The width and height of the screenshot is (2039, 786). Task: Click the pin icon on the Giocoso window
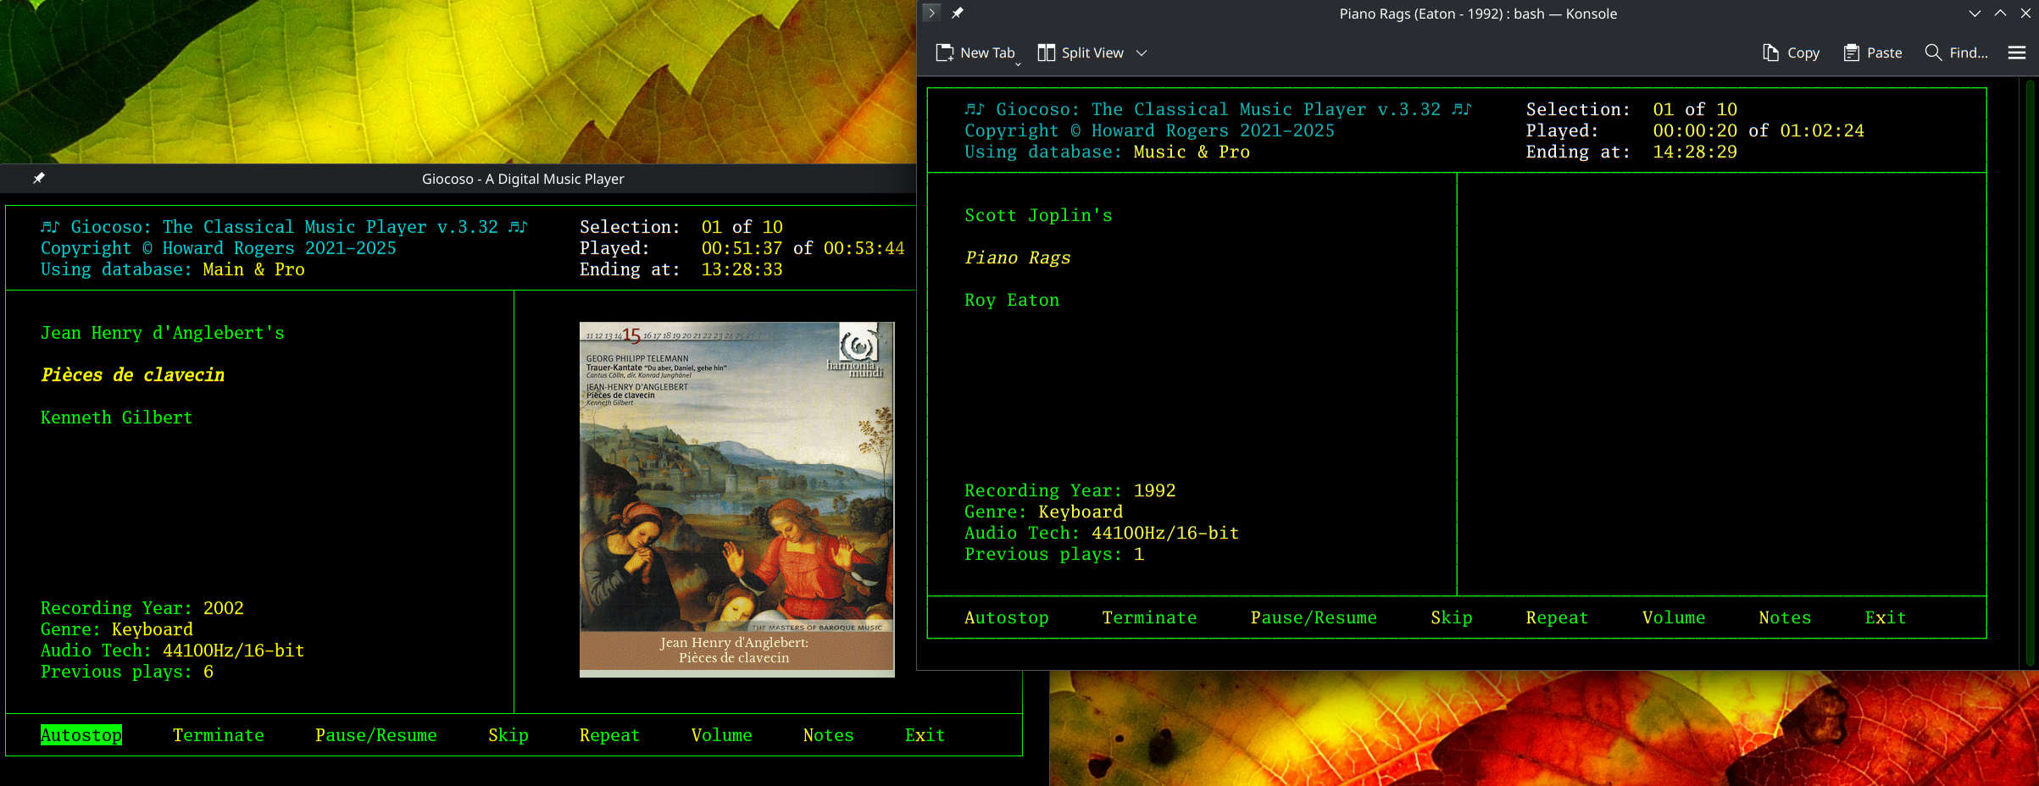pyautogui.click(x=39, y=179)
